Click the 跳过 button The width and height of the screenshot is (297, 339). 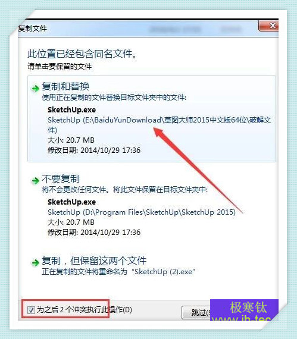click(x=196, y=312)
